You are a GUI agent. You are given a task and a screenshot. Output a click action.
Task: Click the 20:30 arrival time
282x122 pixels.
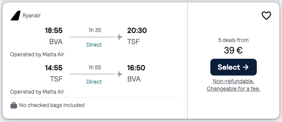pyautogui.click(x=137, y=30)
